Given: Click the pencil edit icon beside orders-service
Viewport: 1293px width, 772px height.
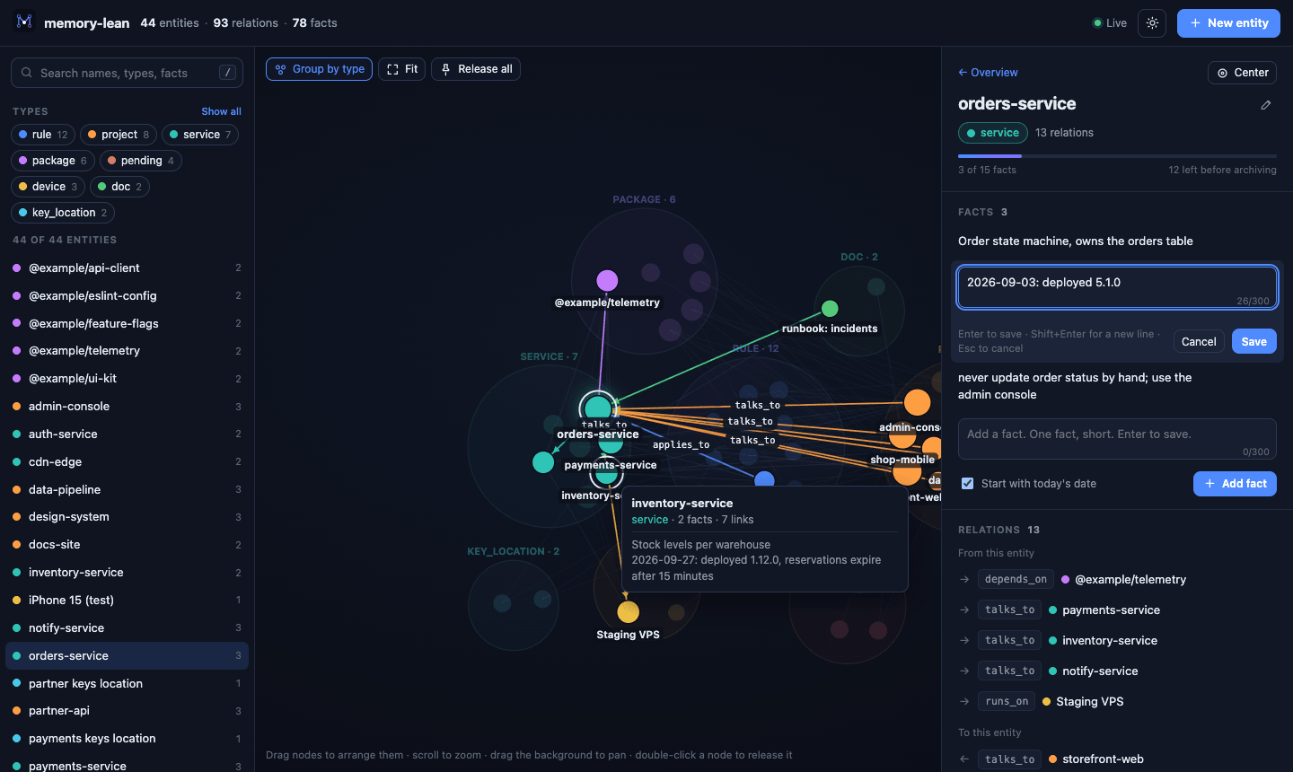Looking at the screenshot, I should [x=1266, y=105].
